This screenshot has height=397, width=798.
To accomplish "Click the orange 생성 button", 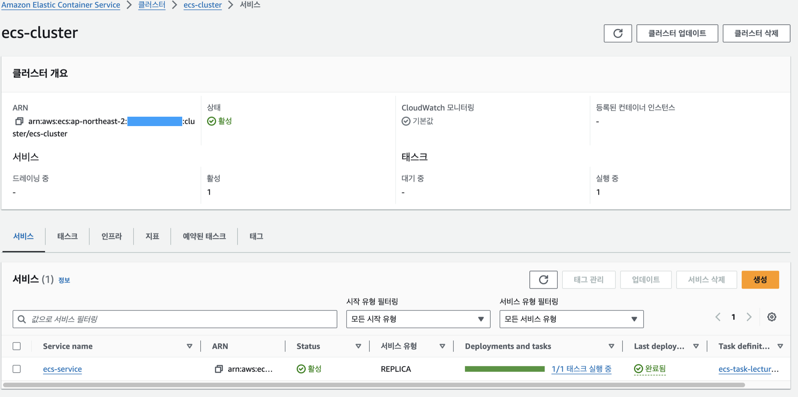I will [760, 280].
